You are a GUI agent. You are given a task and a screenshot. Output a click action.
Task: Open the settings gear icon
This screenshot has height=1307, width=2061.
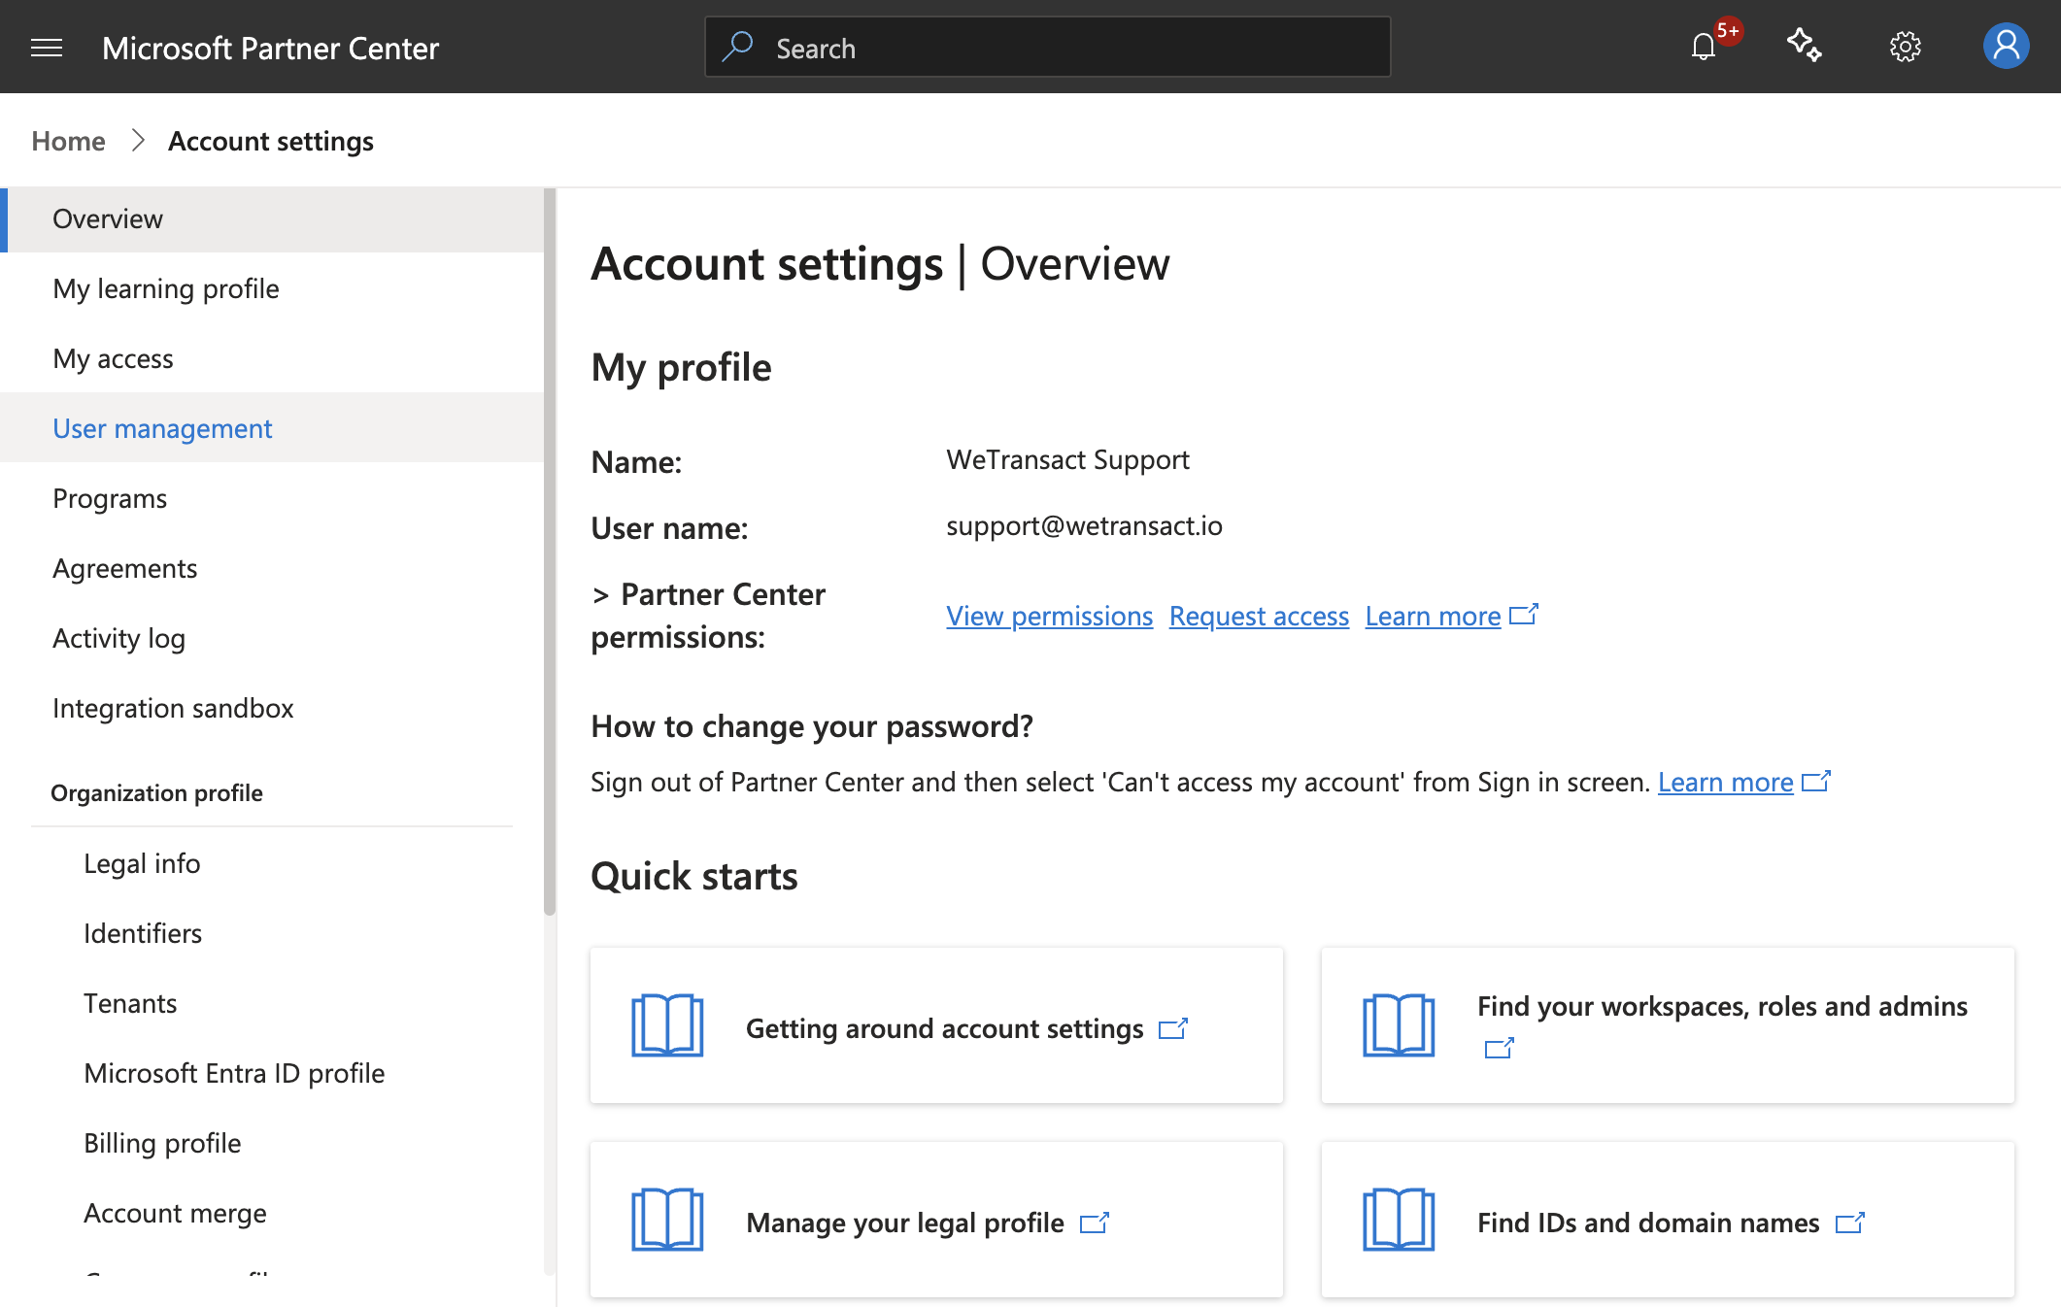click(x=1906, y=47)
